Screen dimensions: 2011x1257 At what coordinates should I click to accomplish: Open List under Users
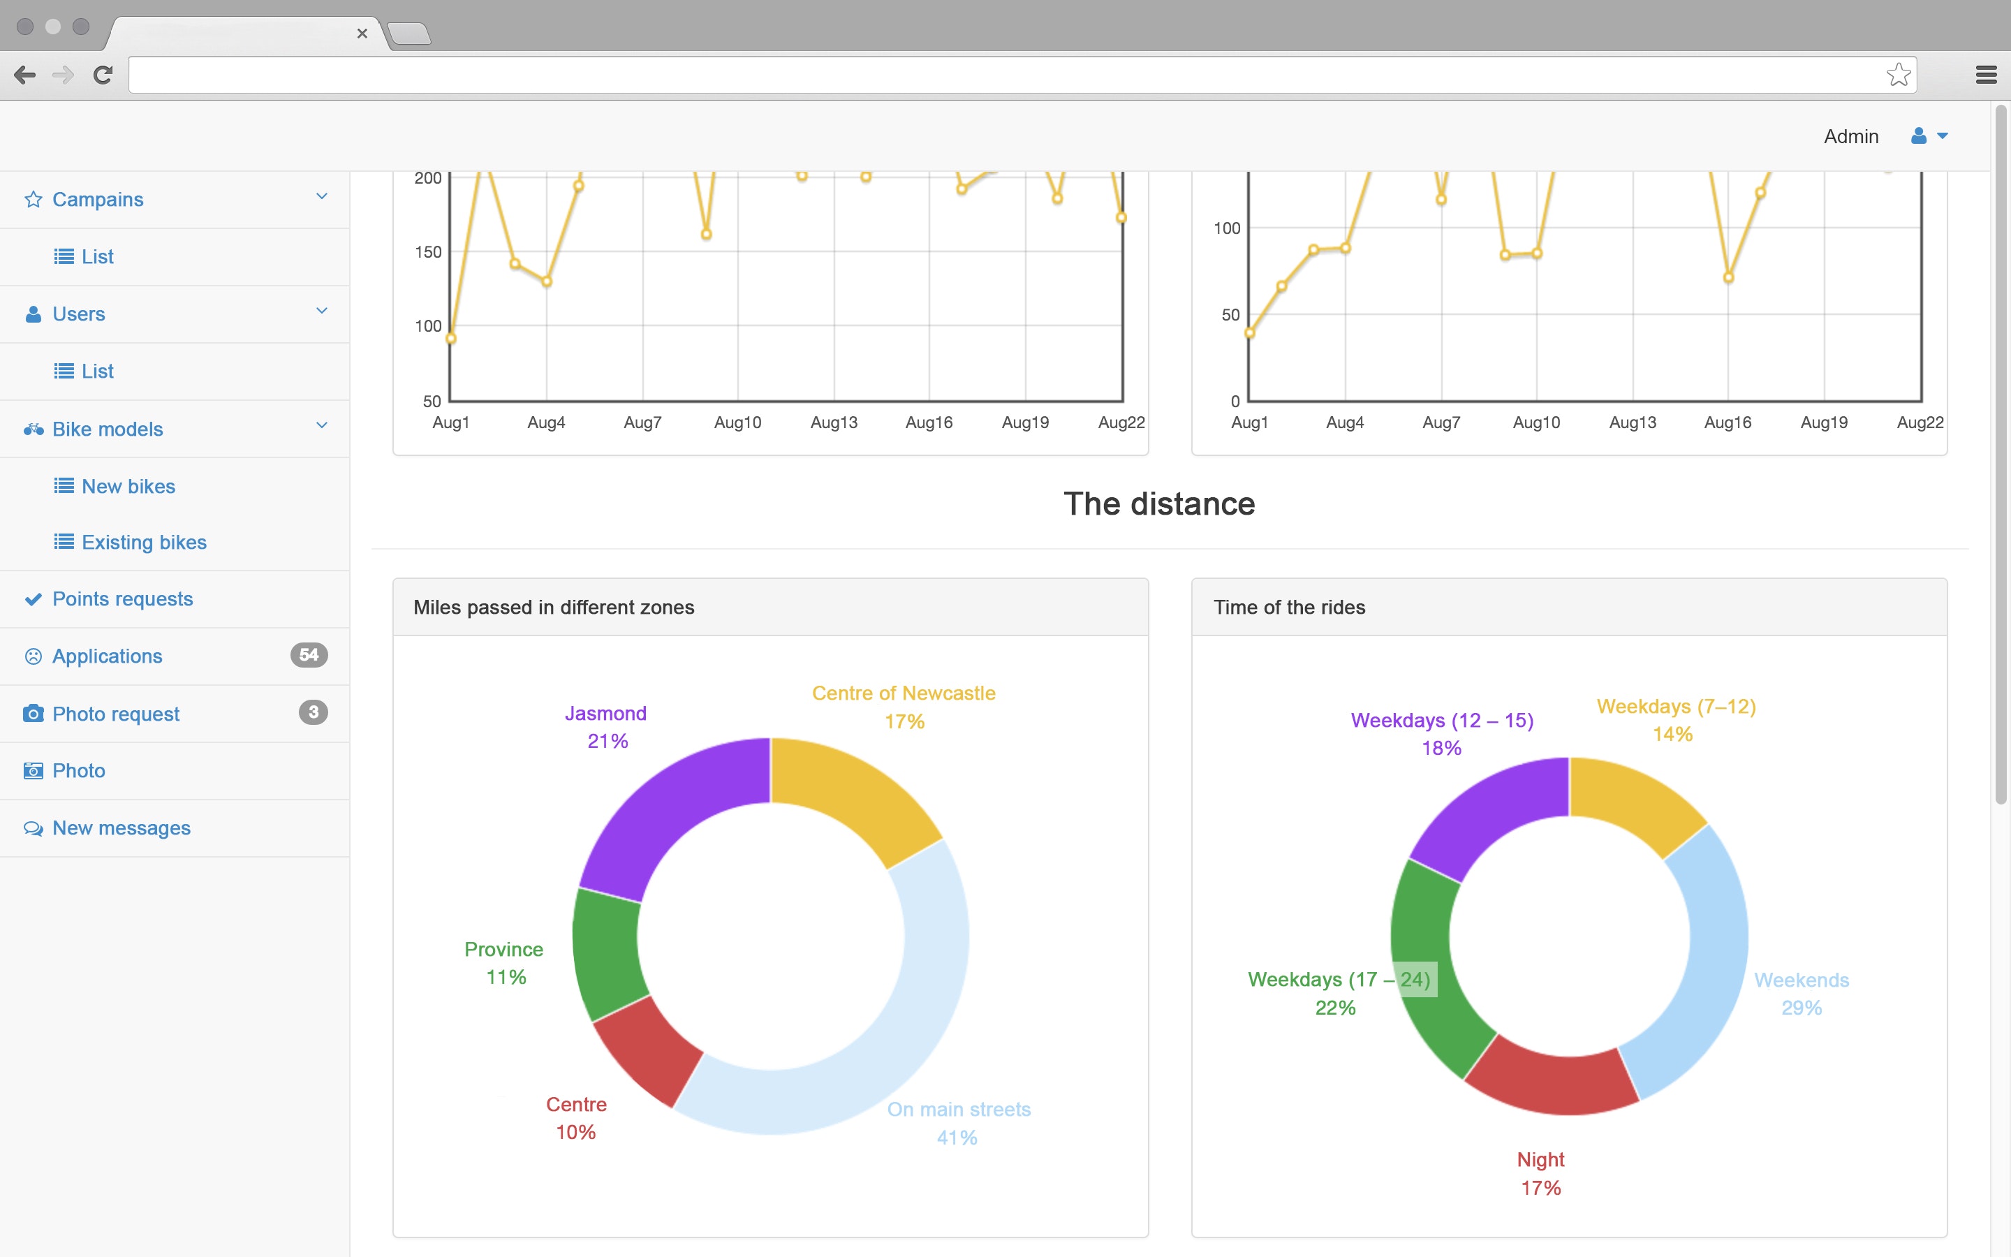click(96, 372)
